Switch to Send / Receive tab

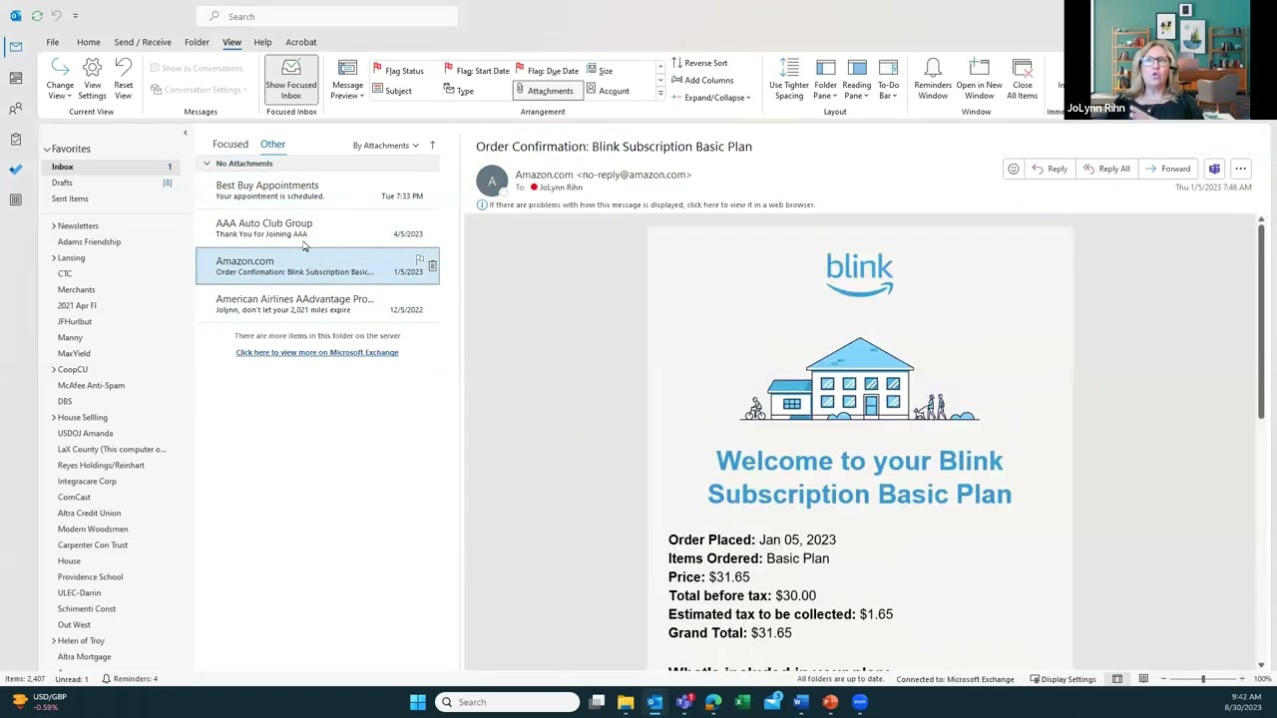(143, 42)
